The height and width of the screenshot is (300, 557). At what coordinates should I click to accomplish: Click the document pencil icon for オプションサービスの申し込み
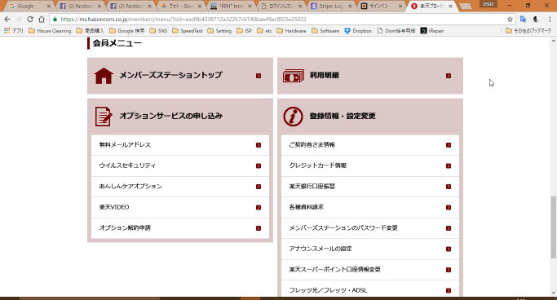[x=104, y=116]
